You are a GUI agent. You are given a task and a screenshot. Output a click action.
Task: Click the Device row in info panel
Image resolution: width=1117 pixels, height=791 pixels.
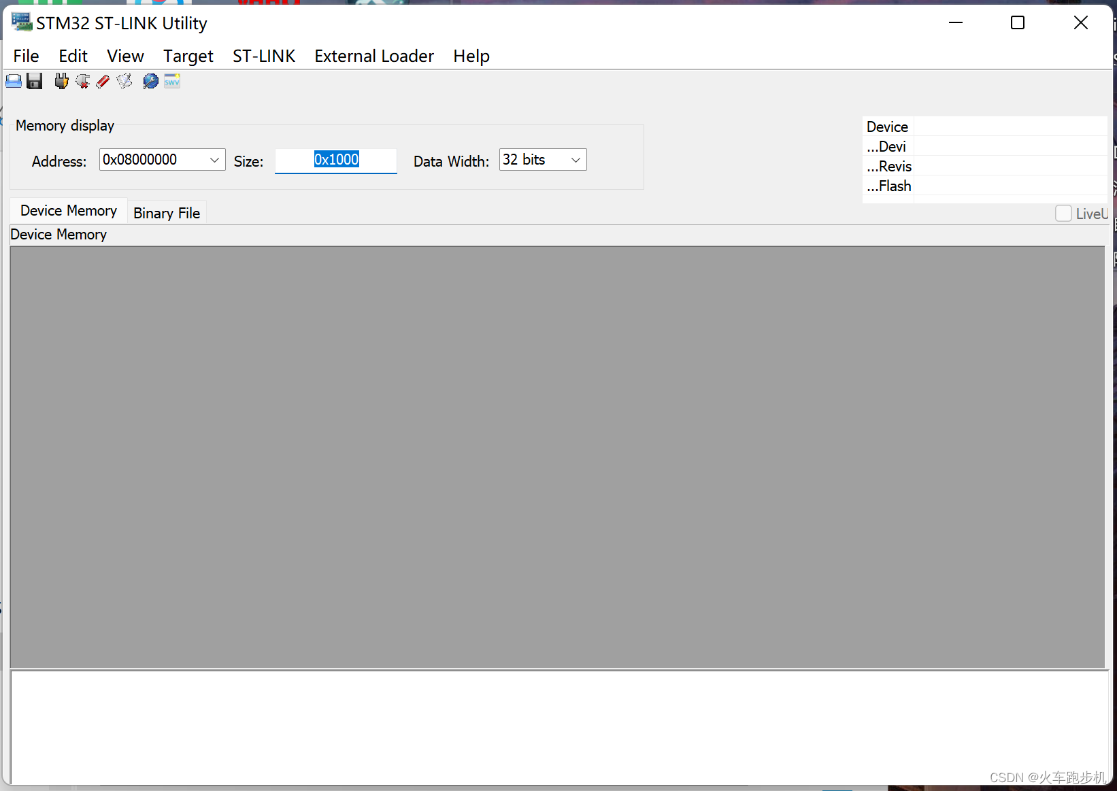pos(985,127)
